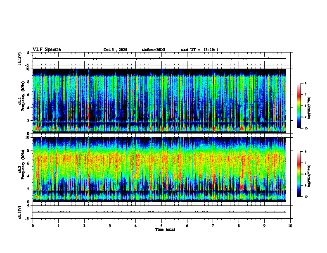This screenshot has height=253, width=327.
Task: Click the ch.3 voltage waveform trace
Action: click(x=159, y=212)
